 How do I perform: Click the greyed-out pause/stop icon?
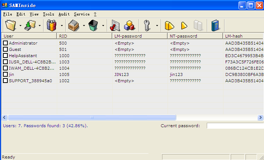(x=198, y=25)
